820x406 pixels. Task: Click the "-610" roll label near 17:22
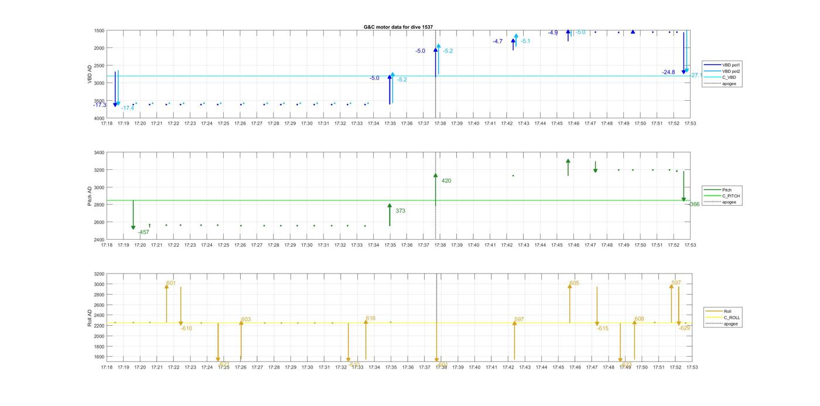click(186, 329)
